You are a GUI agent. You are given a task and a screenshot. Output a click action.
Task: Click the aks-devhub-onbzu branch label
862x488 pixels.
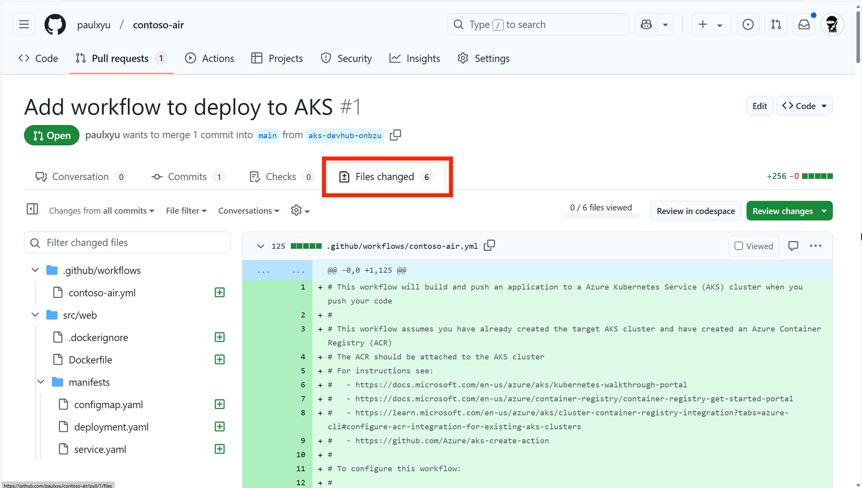(345, 135)
